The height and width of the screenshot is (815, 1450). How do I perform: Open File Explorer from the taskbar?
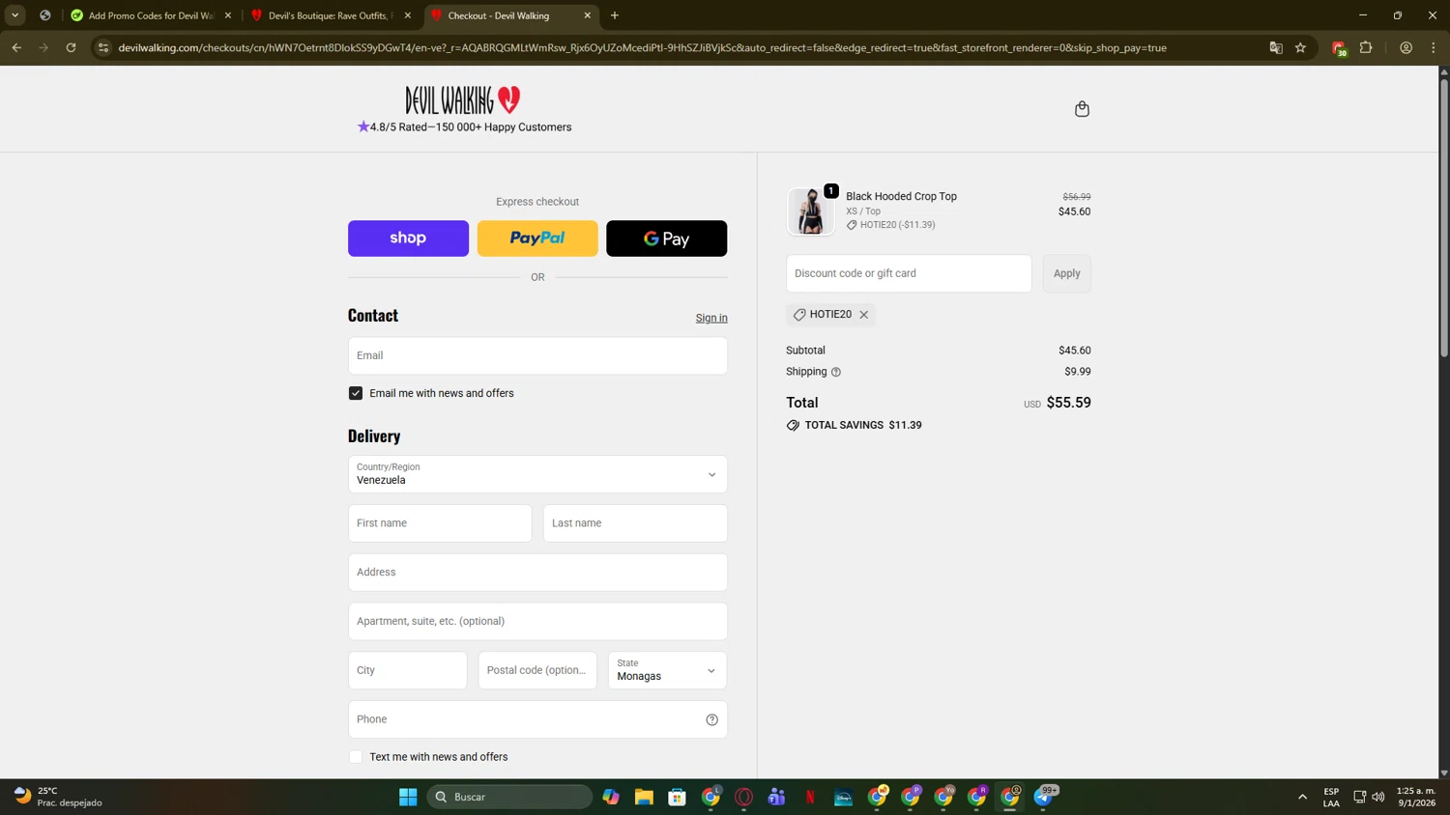tap(644, 797)
